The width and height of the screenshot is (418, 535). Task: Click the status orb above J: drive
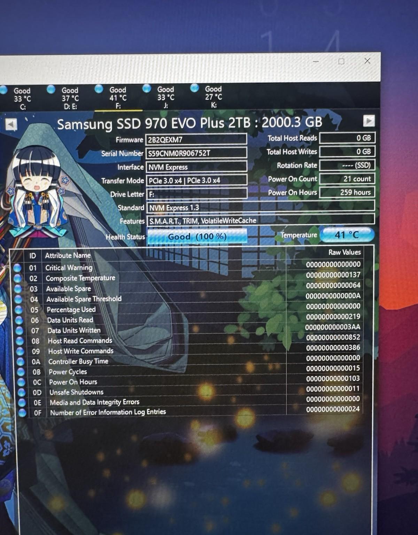click(147, 88)
